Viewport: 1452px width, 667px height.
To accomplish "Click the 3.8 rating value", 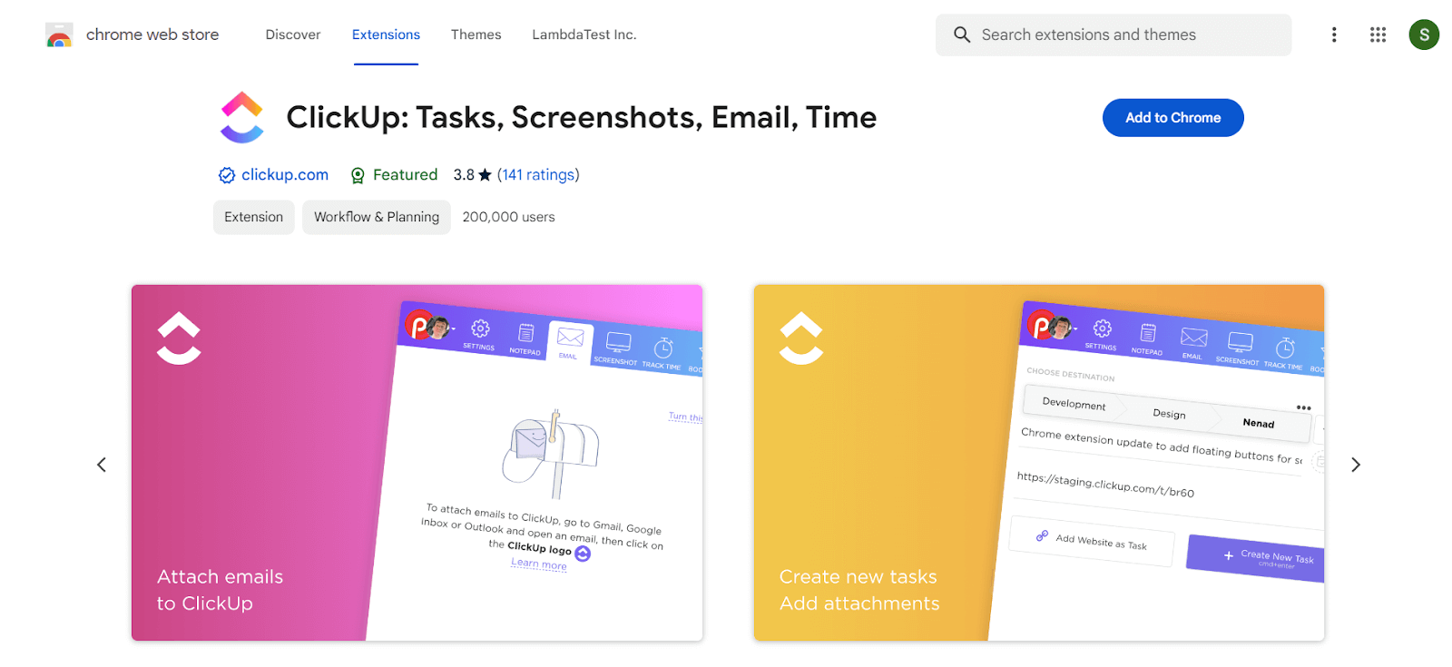I will tap(464, 174).
